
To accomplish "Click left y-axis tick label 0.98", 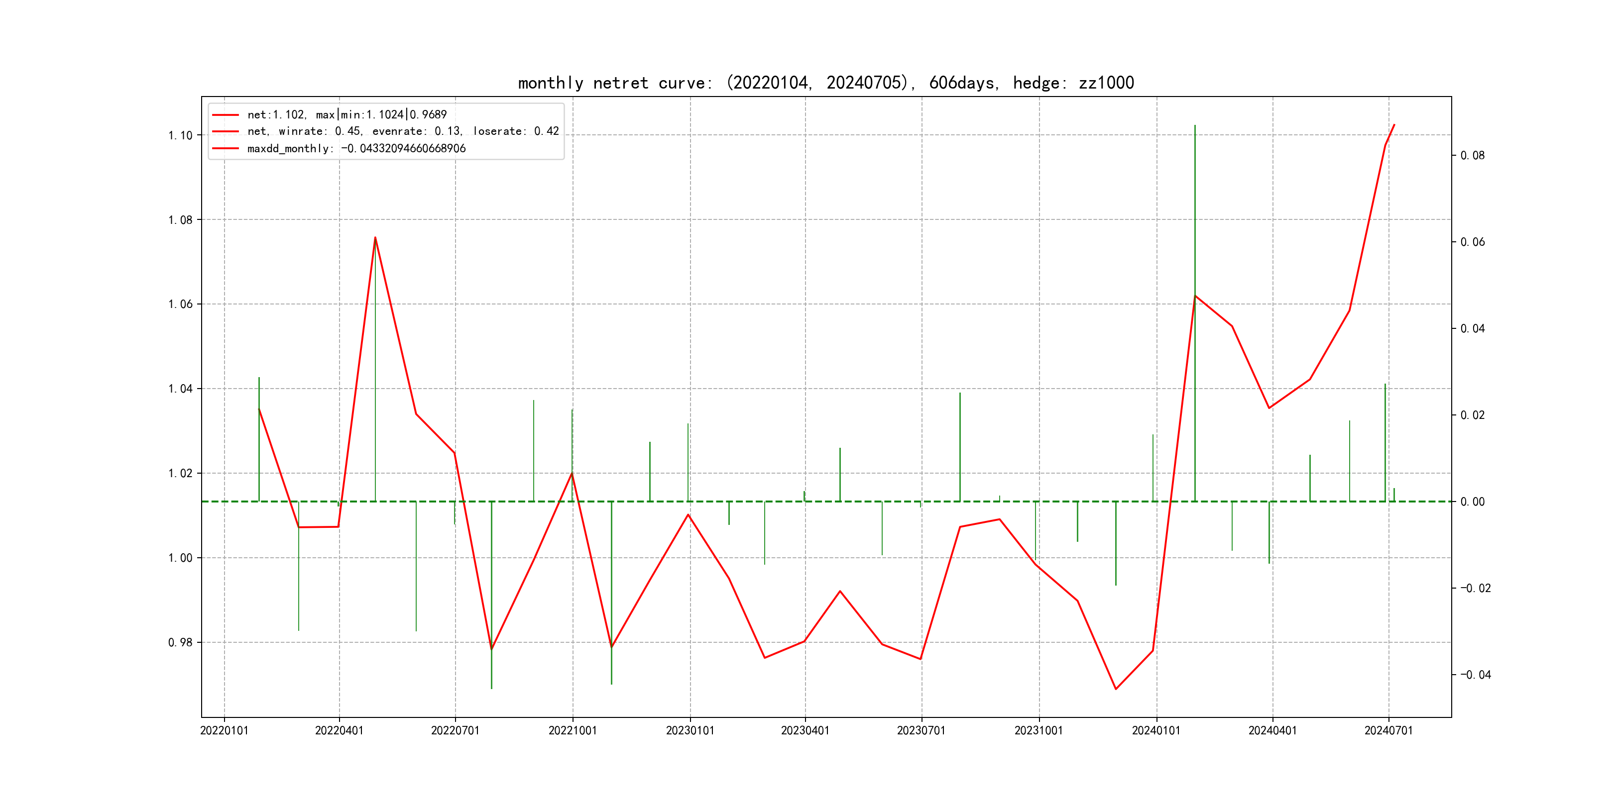I will tap(180, 643).
